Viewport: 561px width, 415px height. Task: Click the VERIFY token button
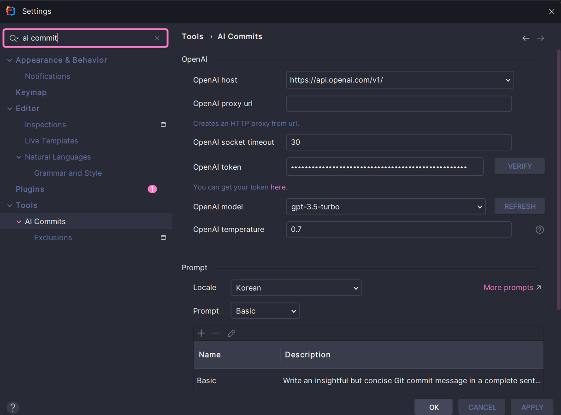pos(520,166)
